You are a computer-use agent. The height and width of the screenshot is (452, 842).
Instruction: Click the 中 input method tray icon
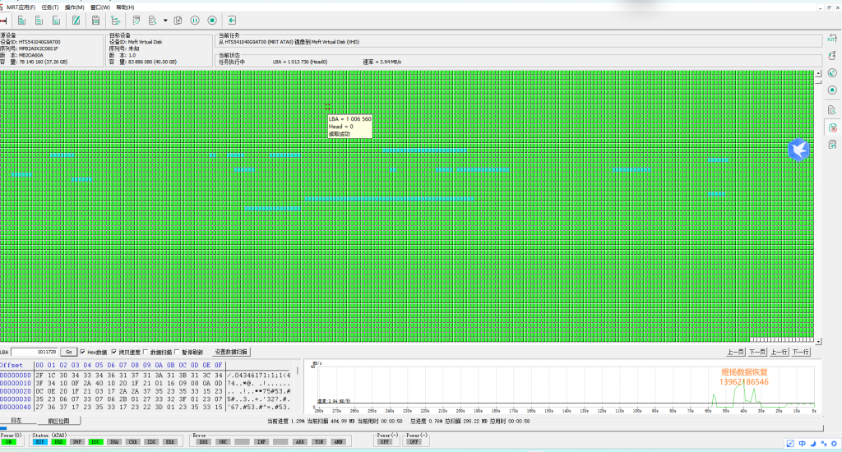tap(803, 444)
